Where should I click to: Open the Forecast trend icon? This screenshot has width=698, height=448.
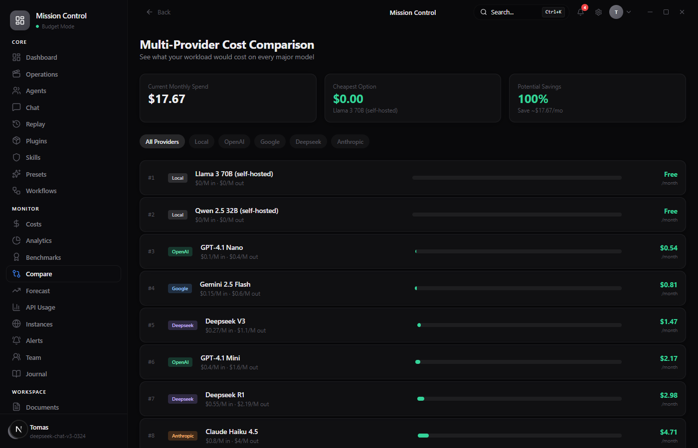[16, 291]
